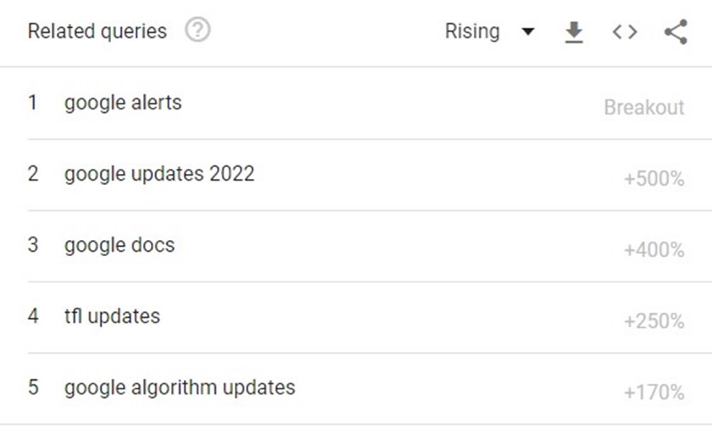Download related queries as CSV
This screenshot has height=430, width=712.
pyautogui.click(x=574, y=32)
